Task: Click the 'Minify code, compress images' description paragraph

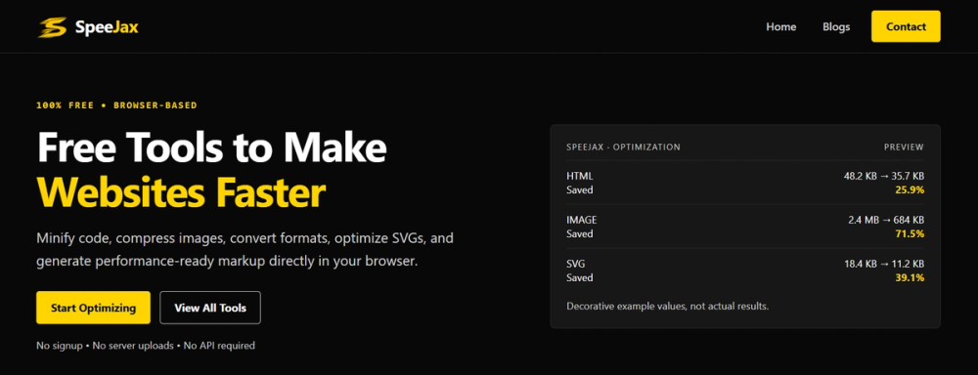Action: [x=244, y=249]
